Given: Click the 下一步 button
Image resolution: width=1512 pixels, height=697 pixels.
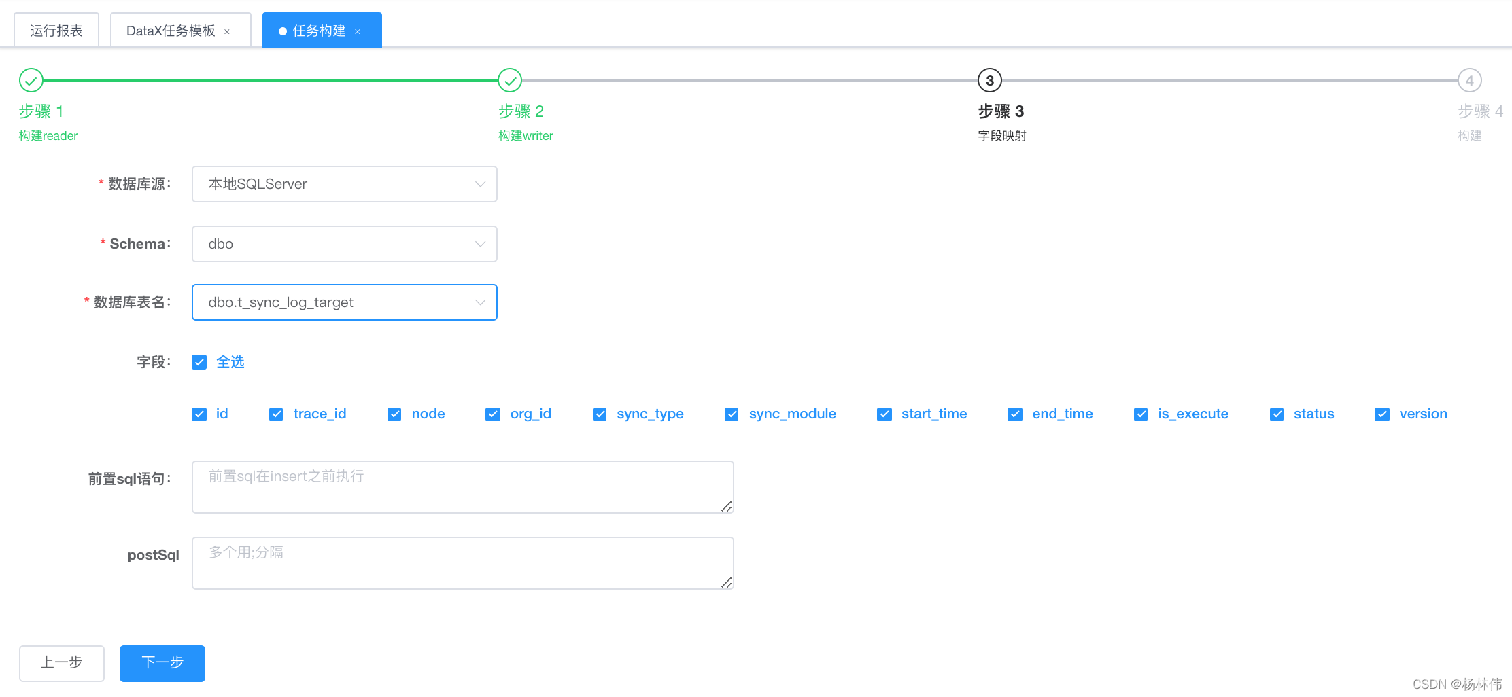Looking at the screenshot, I should tap(162, 663).
